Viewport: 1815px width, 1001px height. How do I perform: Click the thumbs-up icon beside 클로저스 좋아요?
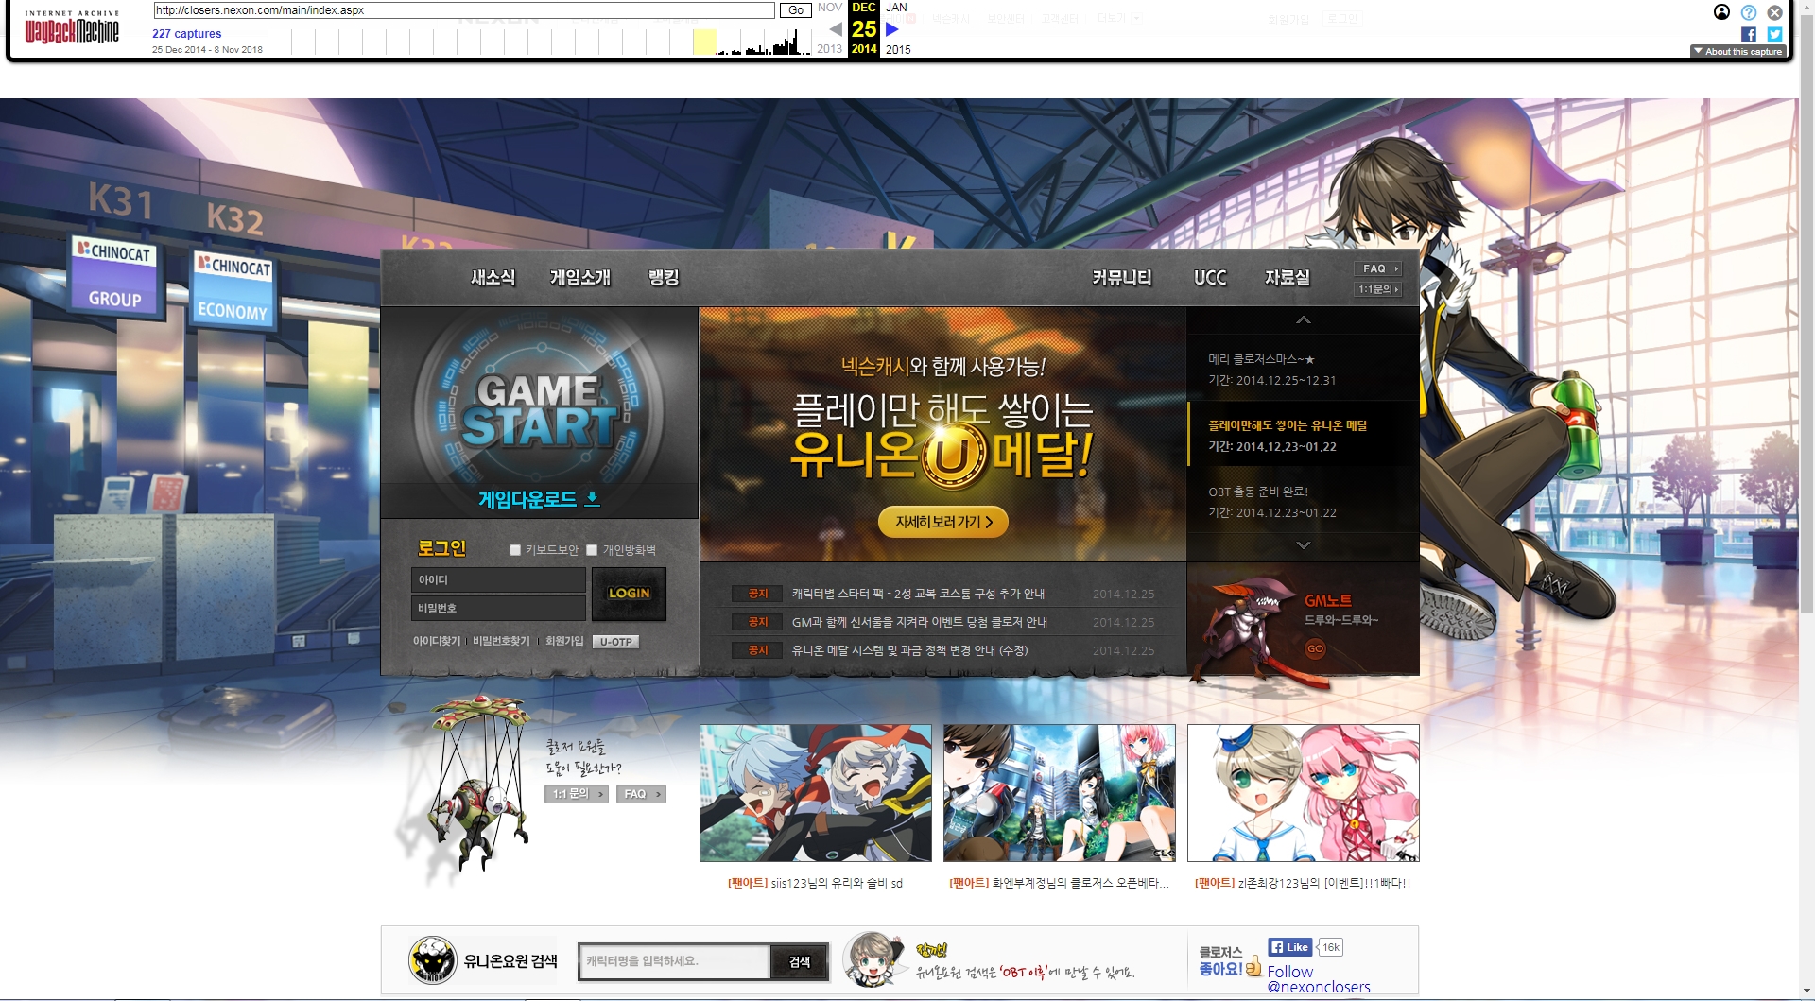(1253, 966)
